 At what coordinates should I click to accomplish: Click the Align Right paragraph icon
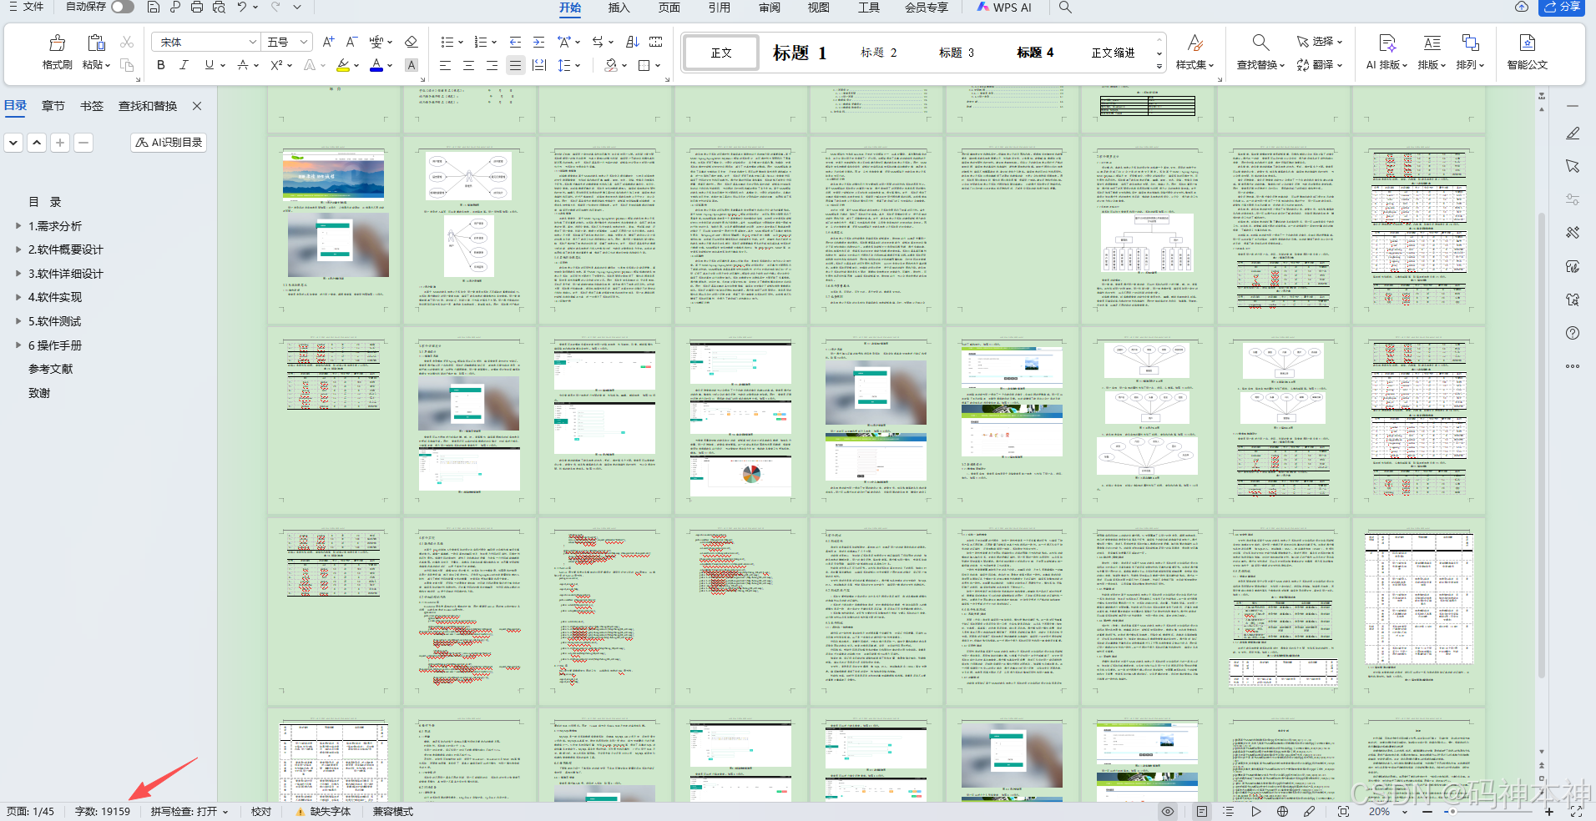[492, 65]
